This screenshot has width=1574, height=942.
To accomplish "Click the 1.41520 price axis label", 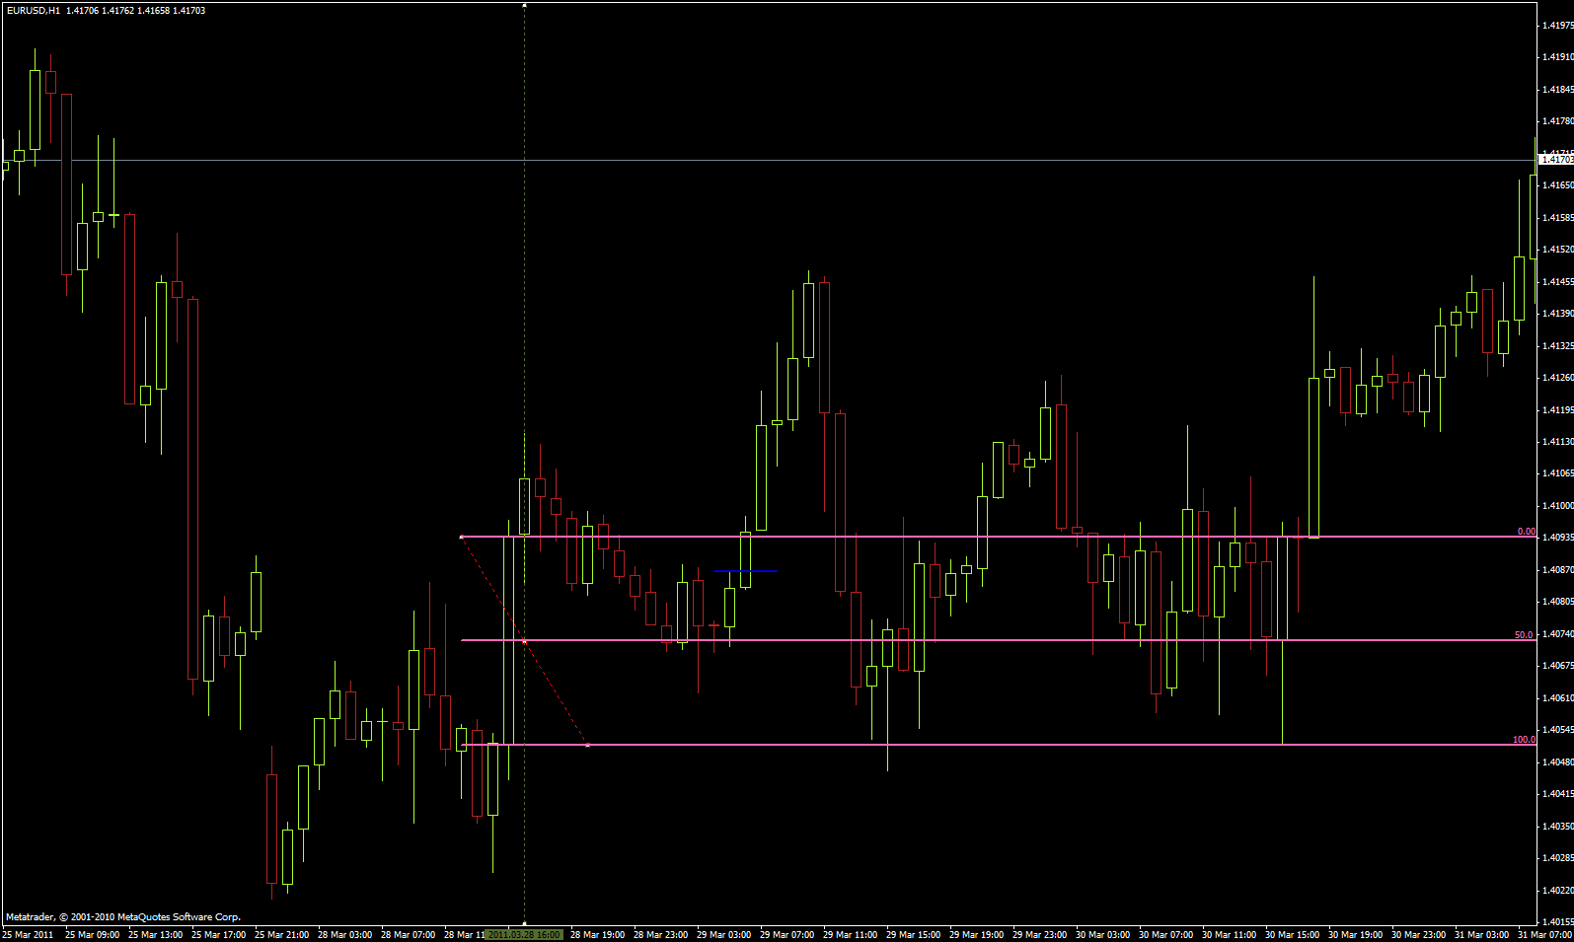I will [1557, 250].
